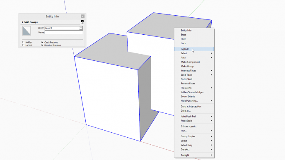285x160 pixels.
Task: Choose Lock from context menu
Action: pyautogui.click(x=194, y=43)
